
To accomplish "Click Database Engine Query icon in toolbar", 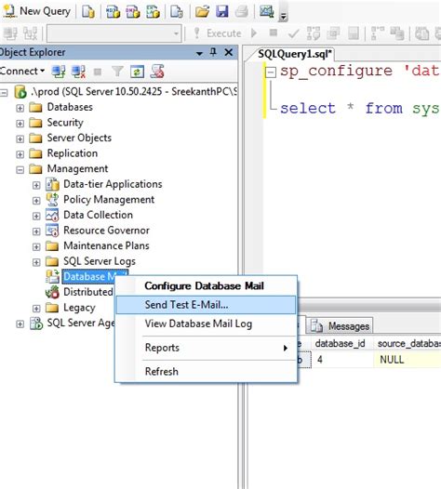I will coord(88,11).
